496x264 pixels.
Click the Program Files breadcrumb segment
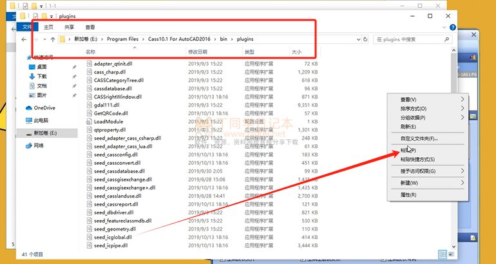click(x=123, y=39)
